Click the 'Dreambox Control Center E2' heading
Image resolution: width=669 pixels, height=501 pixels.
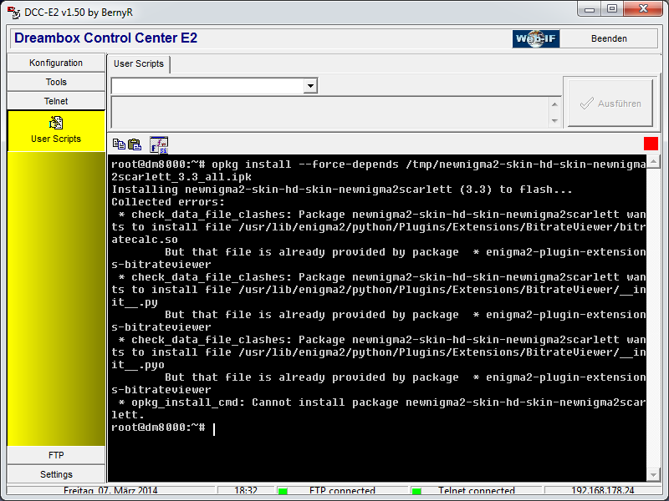(106, 38)
